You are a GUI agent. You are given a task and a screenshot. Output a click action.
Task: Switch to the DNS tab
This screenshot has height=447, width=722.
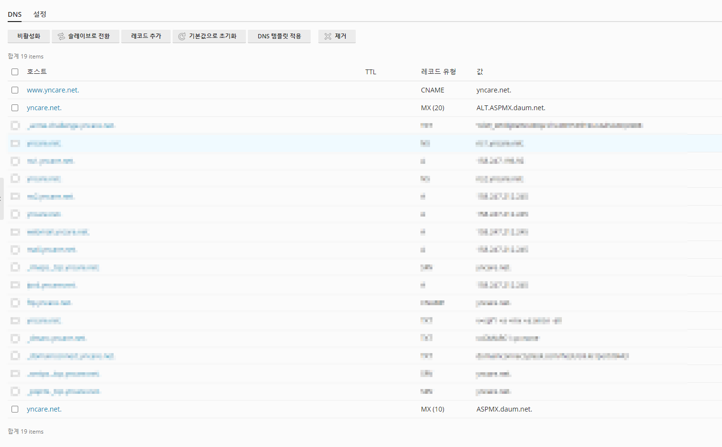(14, 14)
